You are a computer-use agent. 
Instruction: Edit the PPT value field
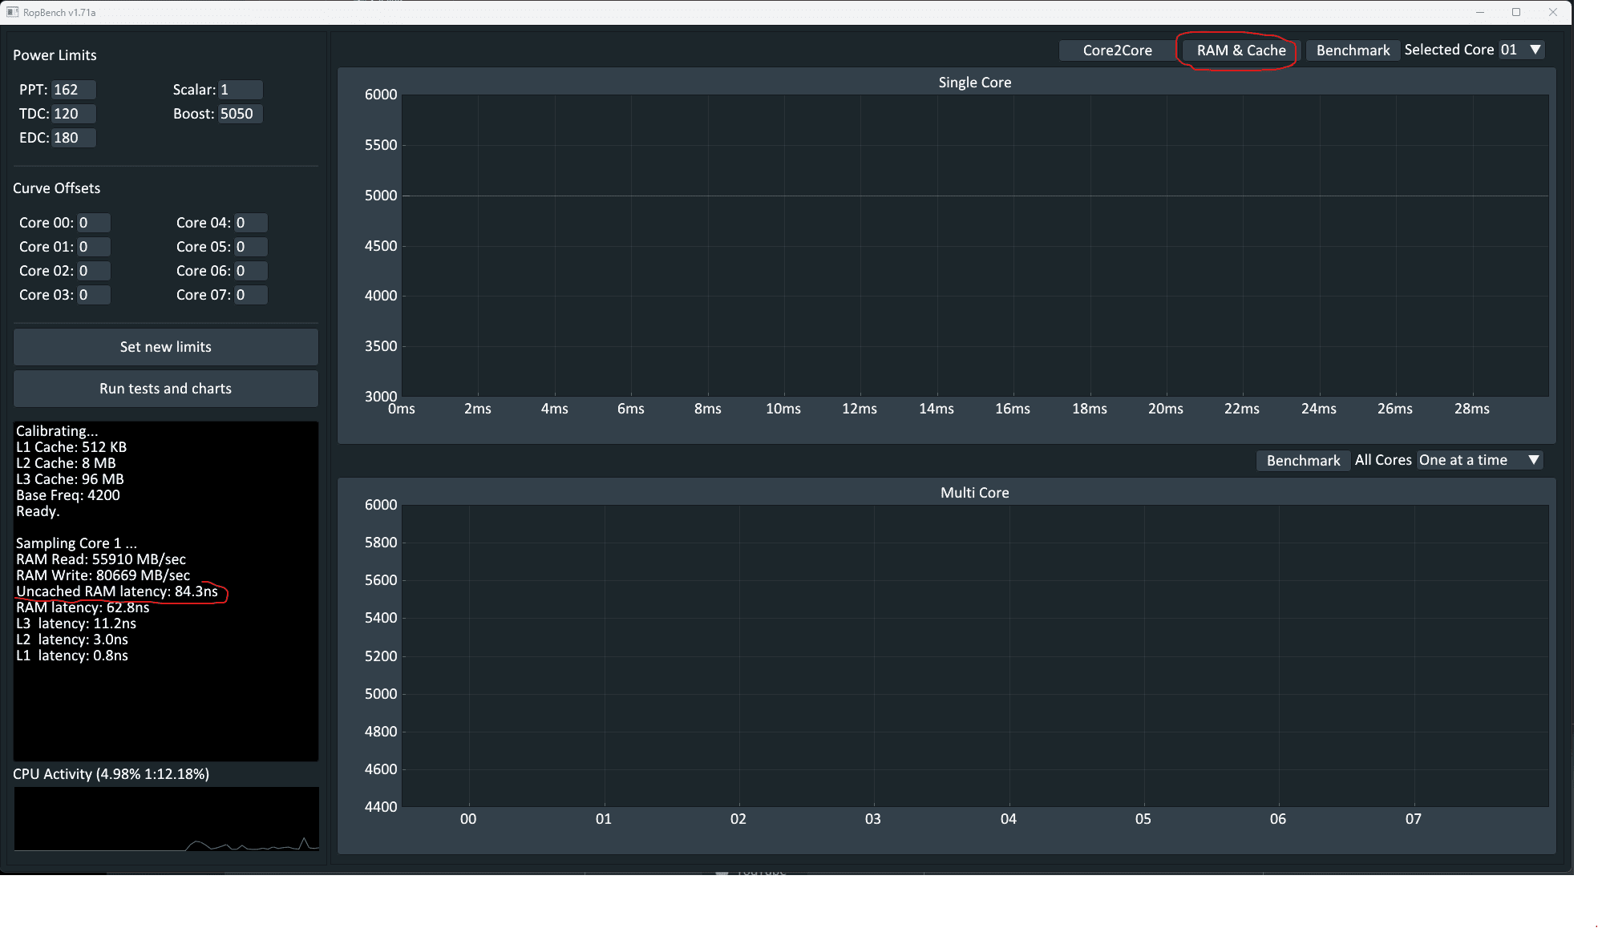pyautogui.click(x=74, y=90)
